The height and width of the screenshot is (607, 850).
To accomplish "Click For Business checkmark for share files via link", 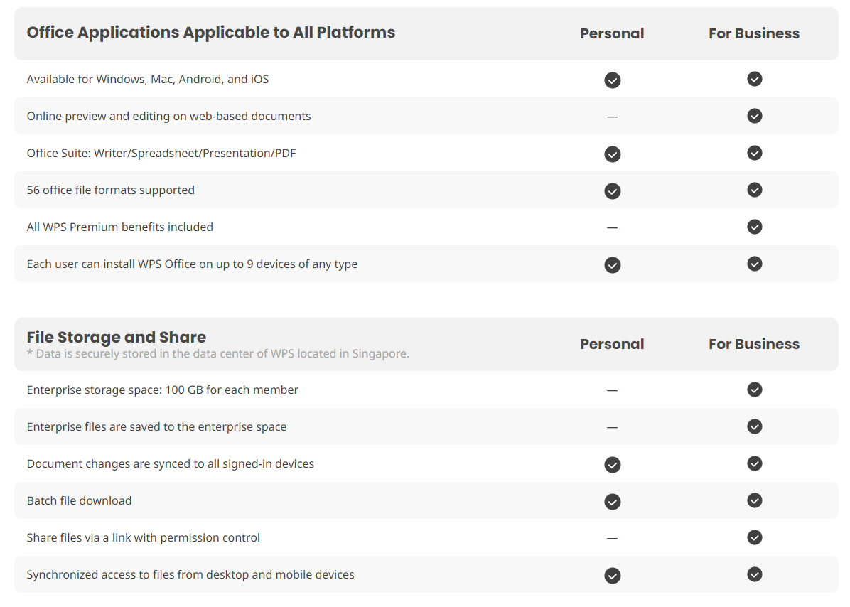I will pyautogui.click(x=754, y=537).
